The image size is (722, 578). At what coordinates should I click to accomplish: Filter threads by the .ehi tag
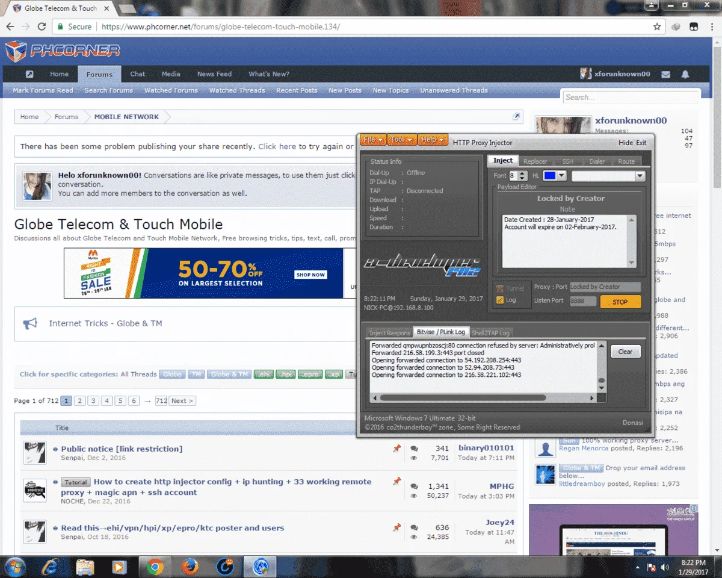point(263,374)
